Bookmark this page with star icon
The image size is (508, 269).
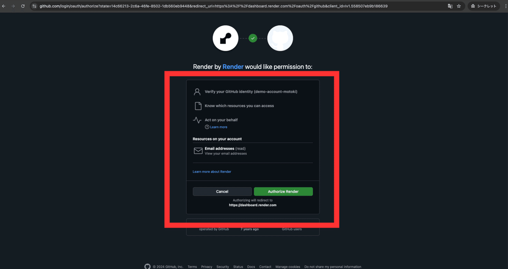(x=459, y=6)
